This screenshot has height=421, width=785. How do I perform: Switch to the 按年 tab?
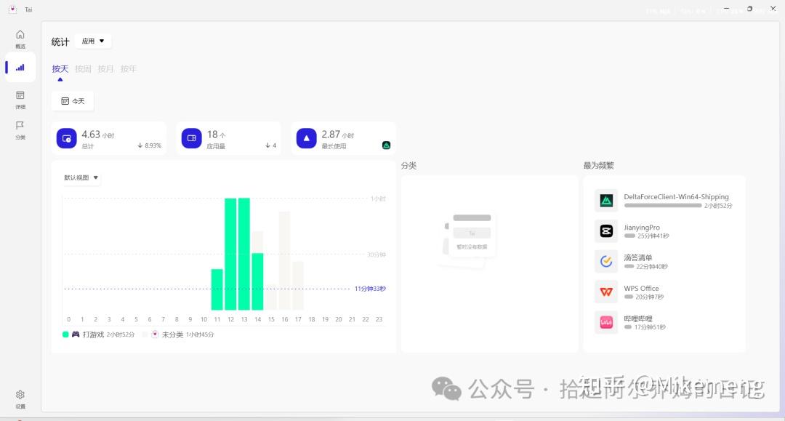pos(129,69)
